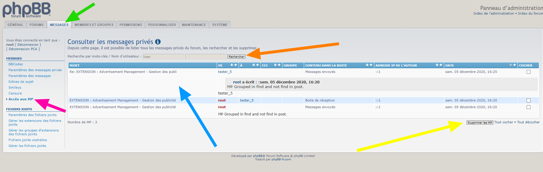The height and width of the screenshot is (172, 543).
Task: Switch to the Maintenance tab
Action: 194,25
